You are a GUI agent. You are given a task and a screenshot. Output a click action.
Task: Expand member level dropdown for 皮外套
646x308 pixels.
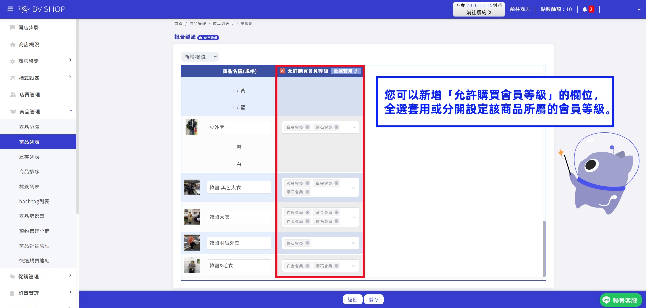tap(354, 127)
